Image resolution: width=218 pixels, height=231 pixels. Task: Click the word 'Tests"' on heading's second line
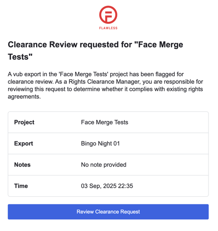pyautogui.click(x=20, y=57)
